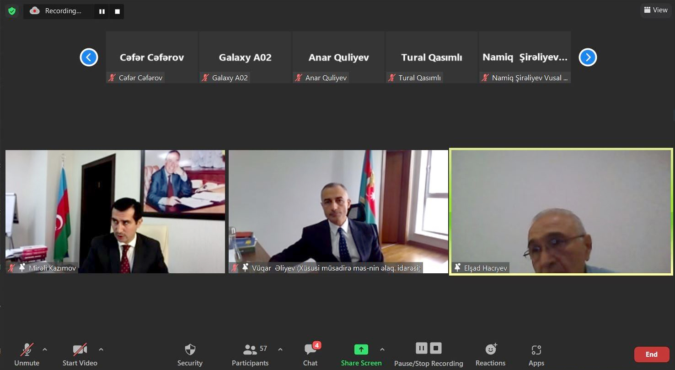Click the green encryption shield icon

pyautogui.click(x=12, y=11)
